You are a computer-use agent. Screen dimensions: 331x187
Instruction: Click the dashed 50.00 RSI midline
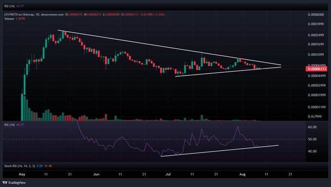(x=154, y=139)
